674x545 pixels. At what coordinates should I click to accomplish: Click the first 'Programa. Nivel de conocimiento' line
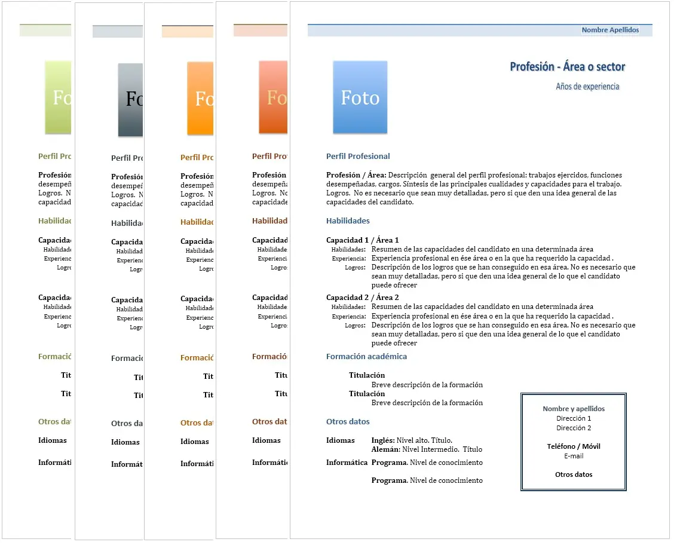tap(427, 463)
